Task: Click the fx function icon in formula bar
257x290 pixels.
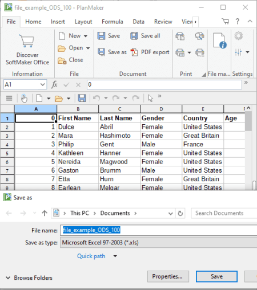Action: click(54, 84)
